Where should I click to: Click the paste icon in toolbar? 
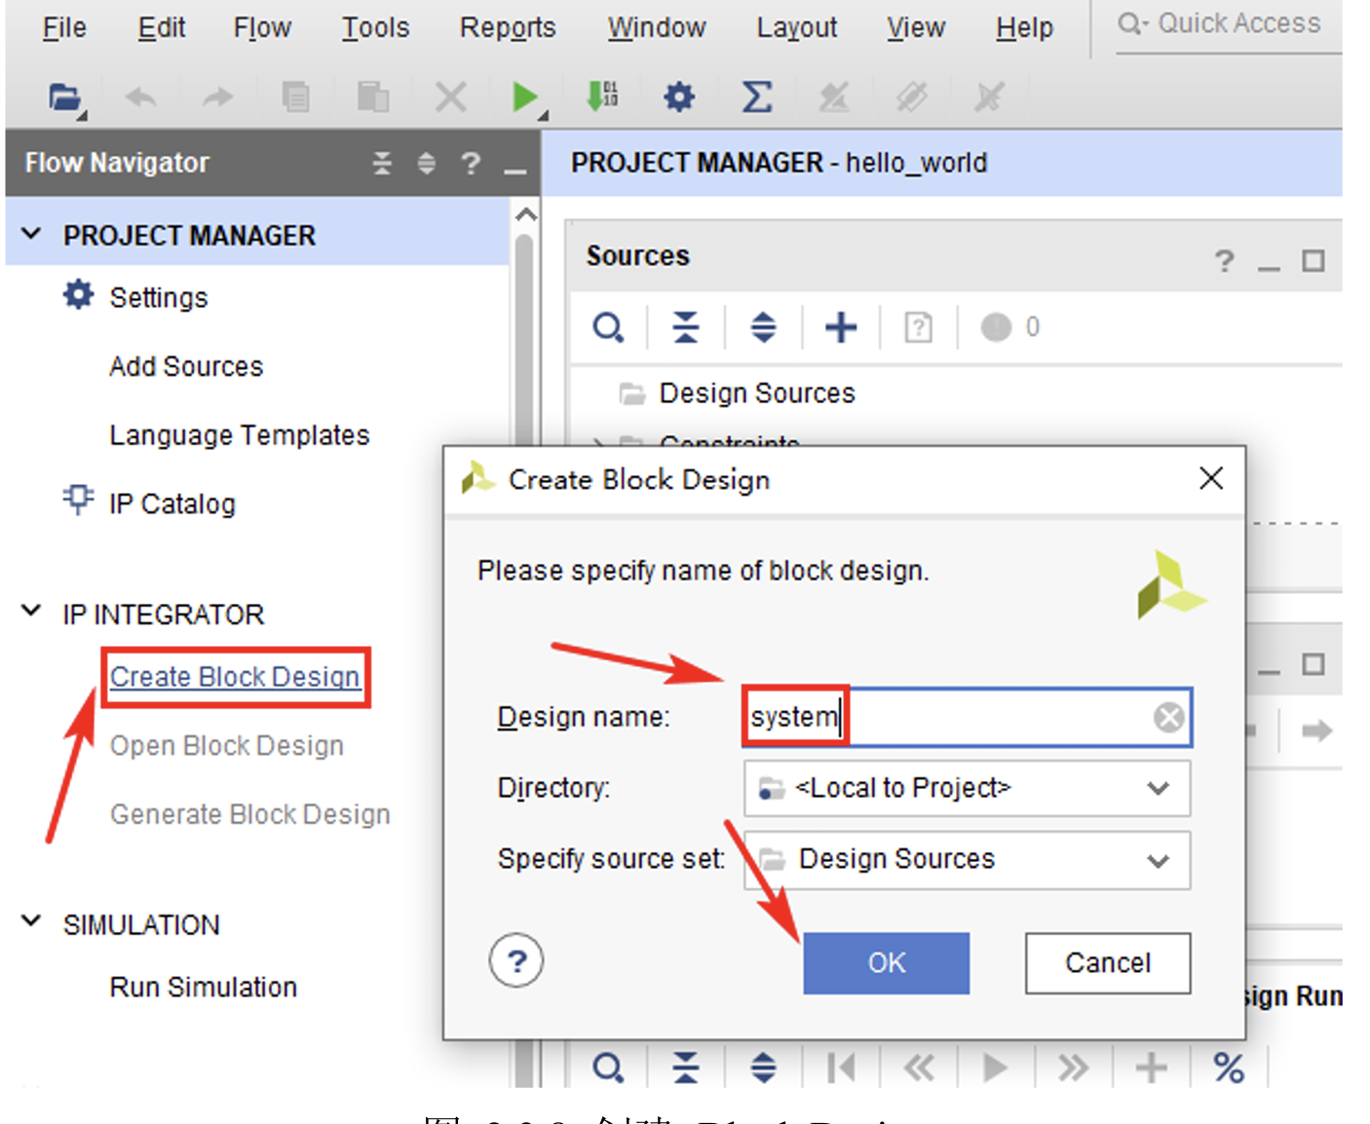pos(372,97)
